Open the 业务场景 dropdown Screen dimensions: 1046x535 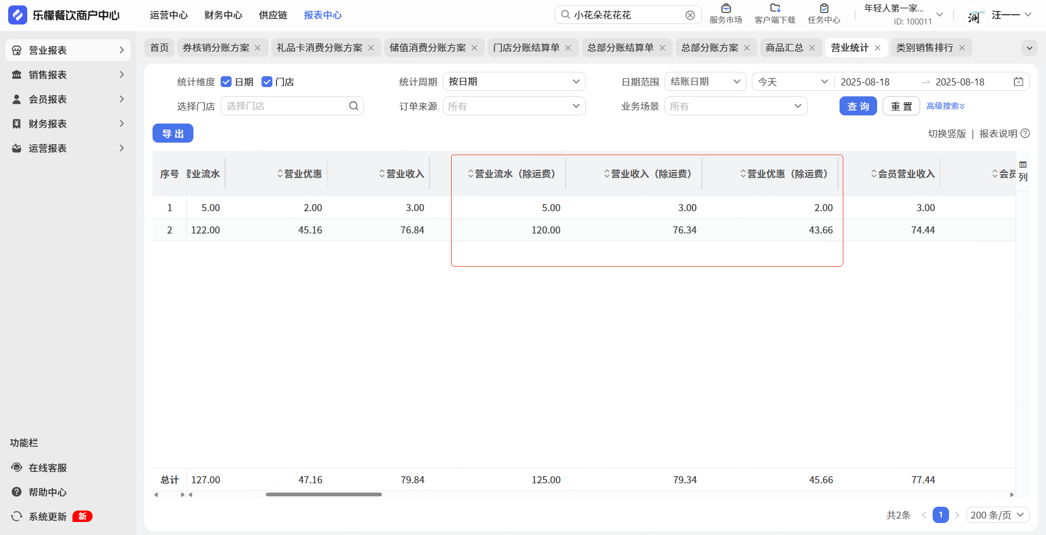click(736, 106)
